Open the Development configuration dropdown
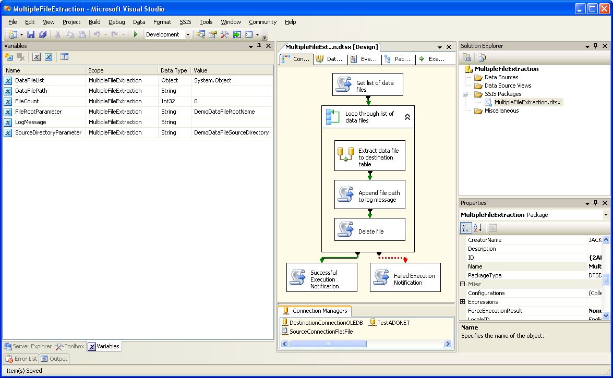The height and width of the screenshot is (378, 613). tap(188, 35)
